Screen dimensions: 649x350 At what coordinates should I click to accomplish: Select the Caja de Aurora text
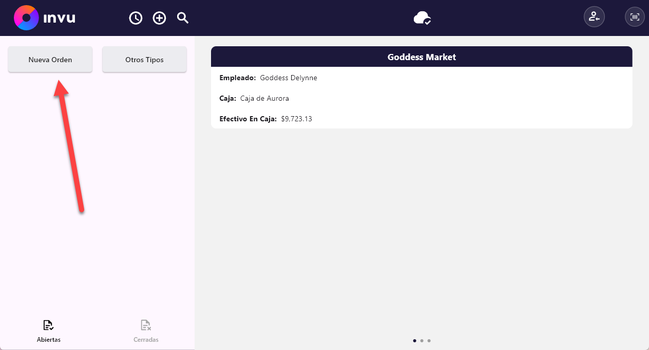pyautogui.click(x=264, y=98)
